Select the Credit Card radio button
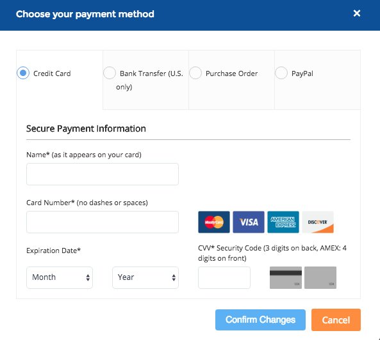Viewport: 380px width, 340px height. pos(23,73)
